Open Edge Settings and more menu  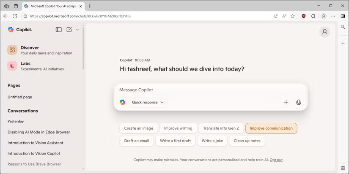click(x=333, y=16)
